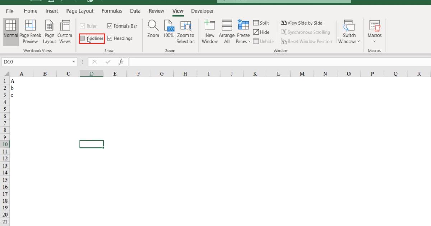
Task: Switch to the Developer tab
Action: (202, 11)
